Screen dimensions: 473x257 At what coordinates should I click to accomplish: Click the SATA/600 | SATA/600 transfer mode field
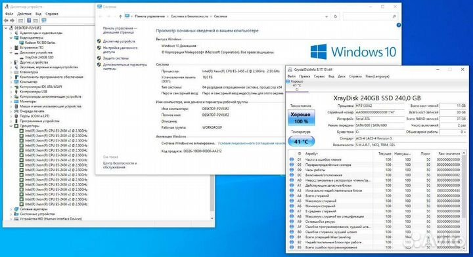point(380,125)
